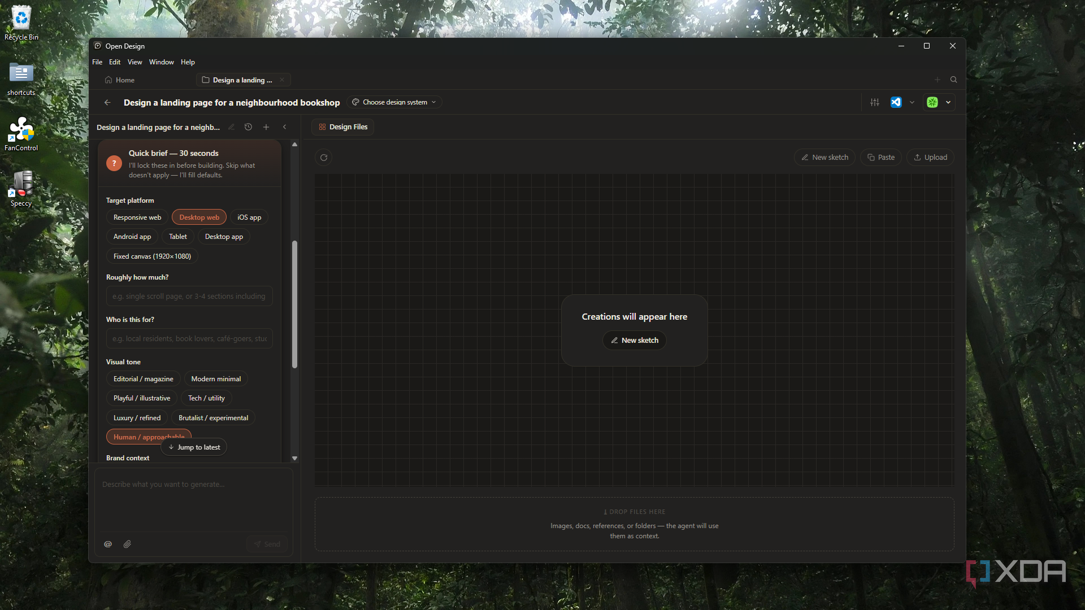Screen dimensions: 1085x610
Task: Click the @ mention icon in composer
Action: (108, 544)
